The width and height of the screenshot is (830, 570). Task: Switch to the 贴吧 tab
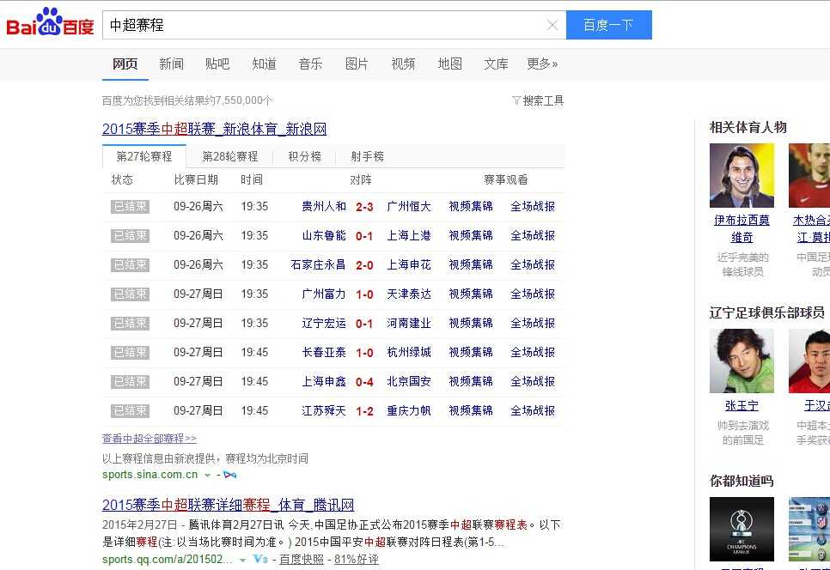pos(217,64)
